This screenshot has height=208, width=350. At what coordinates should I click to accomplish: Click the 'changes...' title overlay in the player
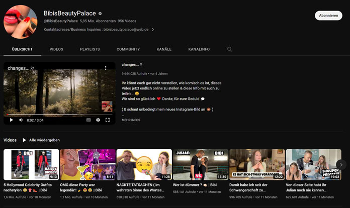point(21,68)
